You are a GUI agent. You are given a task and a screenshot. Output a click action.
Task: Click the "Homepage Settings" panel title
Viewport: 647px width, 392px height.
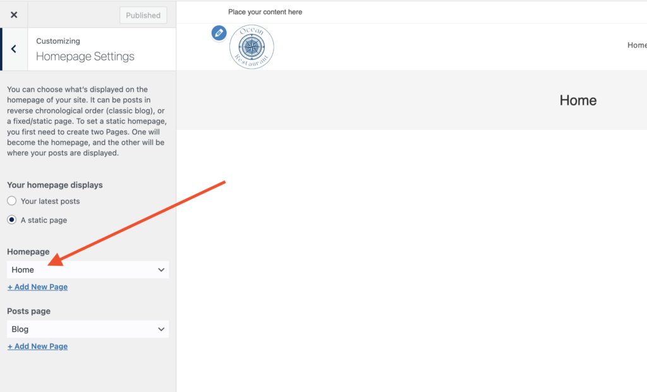coord(85,56)
